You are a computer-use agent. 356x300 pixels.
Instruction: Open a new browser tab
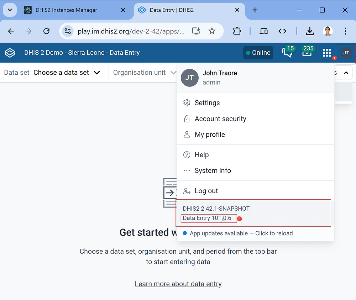(255, 10)
